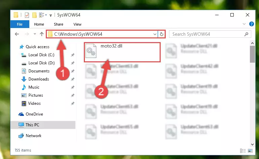Click the scrollbar up arrow

click(252, 43)
